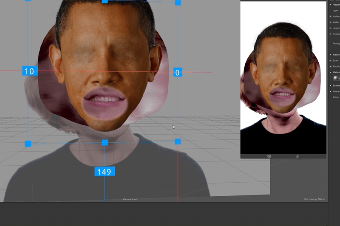
Task: Click the arrow icon beside Height property
Action: tap(331, 28)
